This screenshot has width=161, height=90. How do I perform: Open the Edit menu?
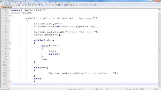(x=6, y=3)
